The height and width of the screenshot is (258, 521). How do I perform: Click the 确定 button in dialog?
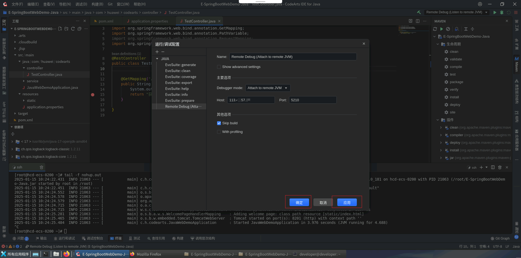coord(299,203)
